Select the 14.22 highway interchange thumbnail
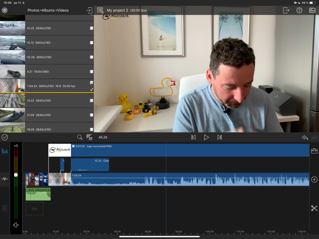This screenshot has height=239, width=319. [12, 101]
